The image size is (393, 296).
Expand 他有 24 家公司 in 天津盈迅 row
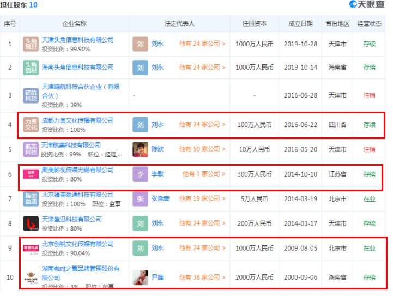[202, 223]
